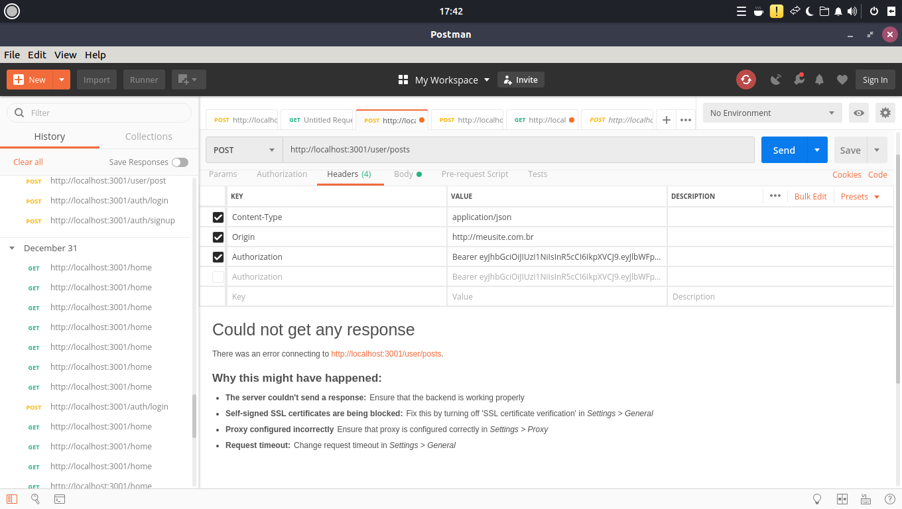
Task: Open the My Workspace dropdown
Action: [x=444, y=80]
